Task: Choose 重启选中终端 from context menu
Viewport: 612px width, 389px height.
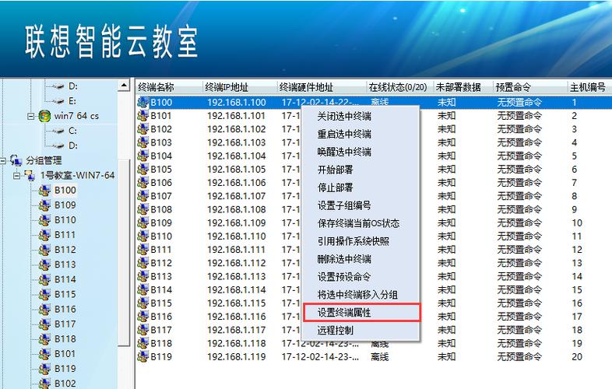Action: (361, 135)
